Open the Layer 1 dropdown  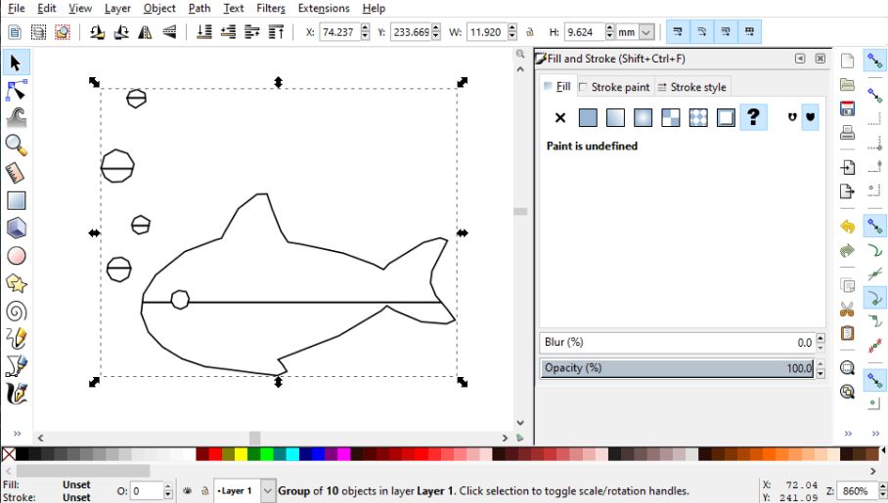pyautogui.click(x=269, y=490)
